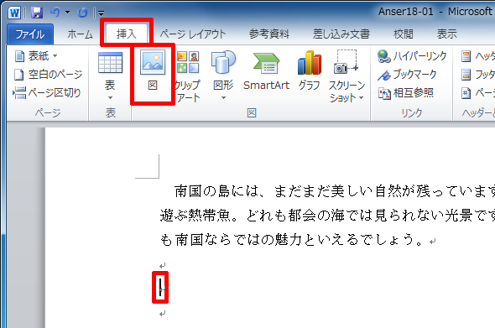Open the 校閲 tab
The image size is (495, 328).
click(404, 34)
